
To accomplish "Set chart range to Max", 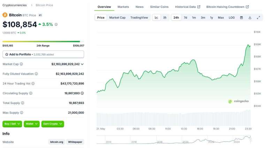I will pos(221,17).
